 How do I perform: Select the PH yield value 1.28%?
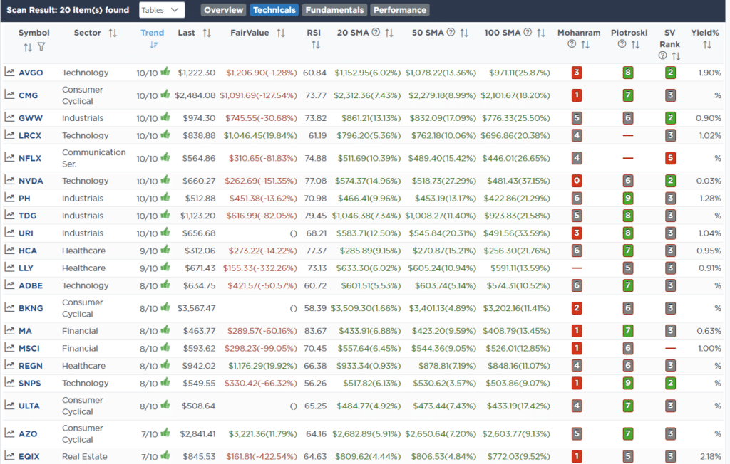click(x=711, y=199)
